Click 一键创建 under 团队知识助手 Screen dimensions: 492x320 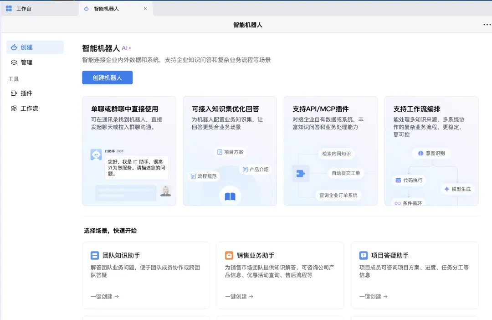pyautogui.click(x=105, y=296)
